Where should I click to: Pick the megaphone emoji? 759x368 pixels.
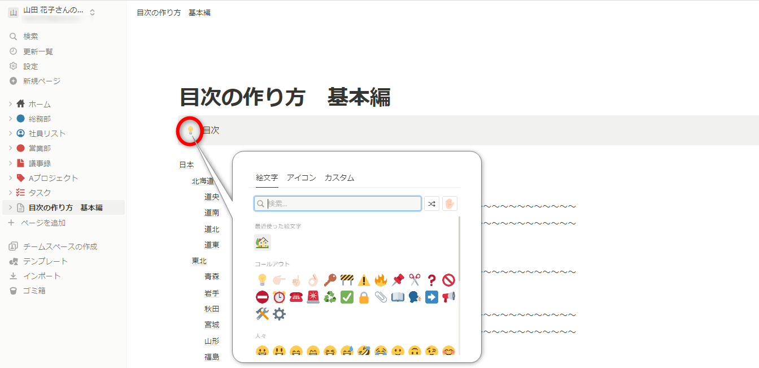pos(448,297)
